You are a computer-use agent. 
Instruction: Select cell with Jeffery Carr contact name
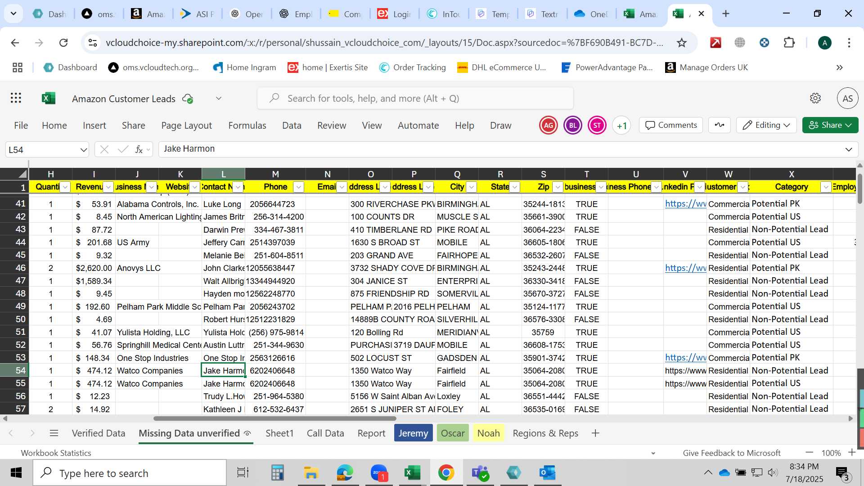[223, 243]
